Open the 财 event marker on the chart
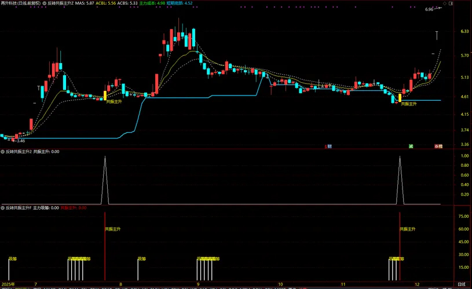472x289 pixels. point(329,147)
